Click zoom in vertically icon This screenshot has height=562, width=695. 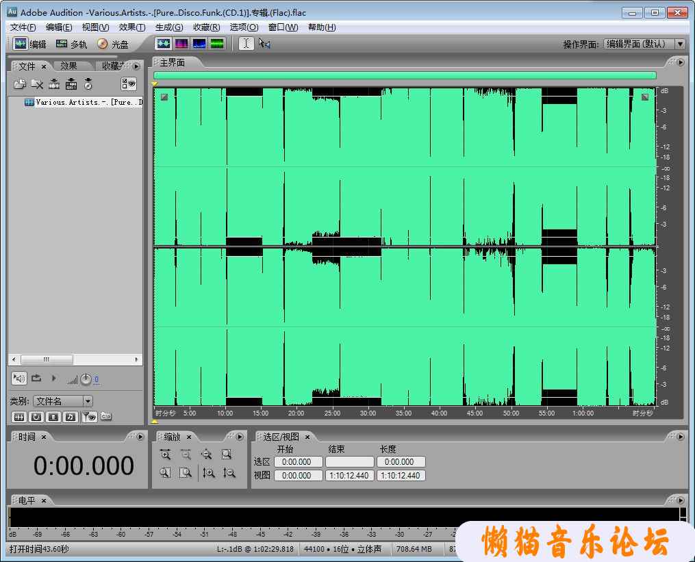[209, 472]
